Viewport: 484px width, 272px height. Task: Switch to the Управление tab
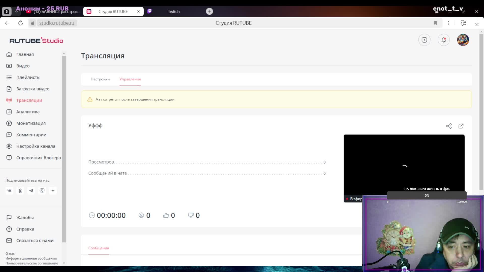[x=130, y=79]
